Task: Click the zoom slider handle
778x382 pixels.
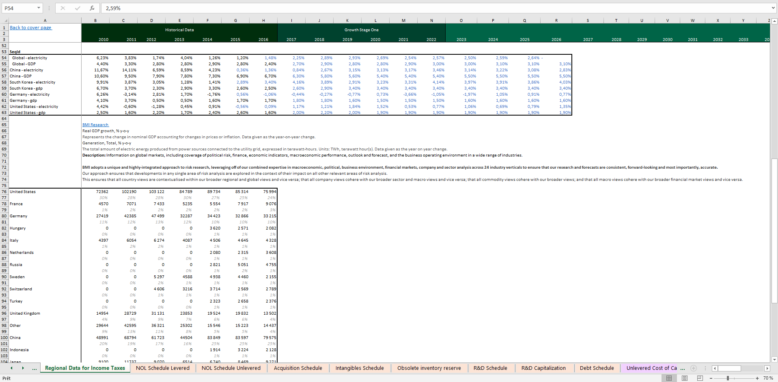Action: click(x=728, y=378)
